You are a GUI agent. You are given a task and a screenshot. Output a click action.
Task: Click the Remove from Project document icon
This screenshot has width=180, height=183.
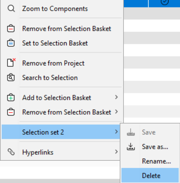coord(11,62)
